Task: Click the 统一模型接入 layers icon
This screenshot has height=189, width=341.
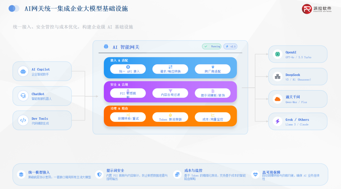Action: 21,175
